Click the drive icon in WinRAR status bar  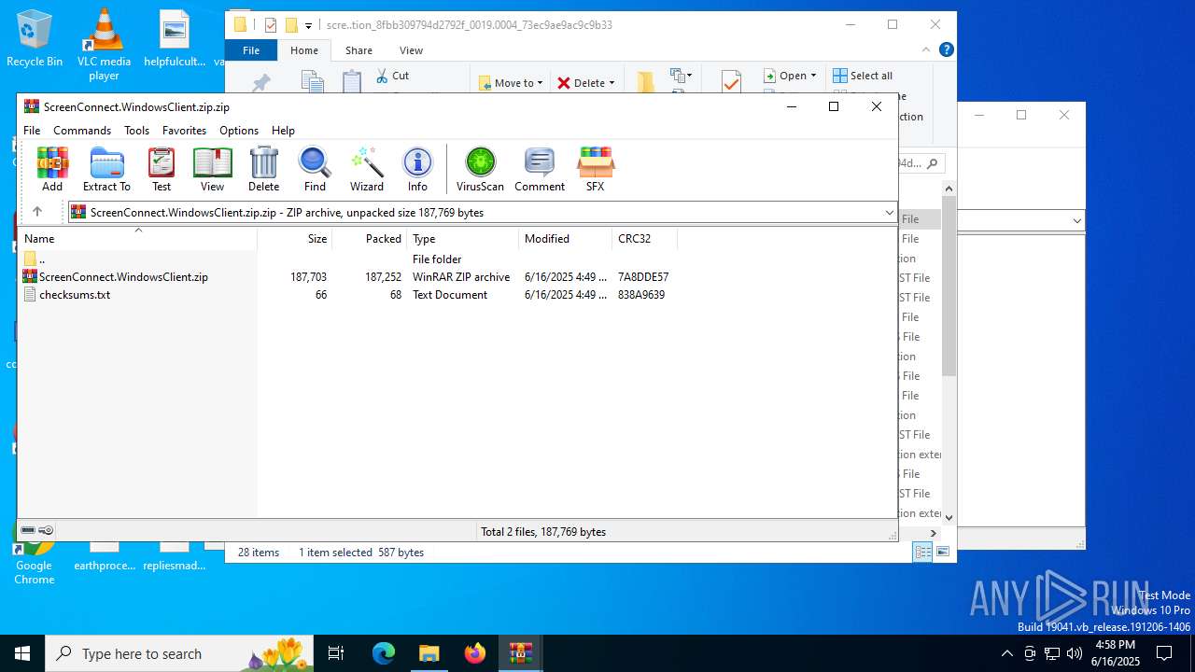[28, 530]
